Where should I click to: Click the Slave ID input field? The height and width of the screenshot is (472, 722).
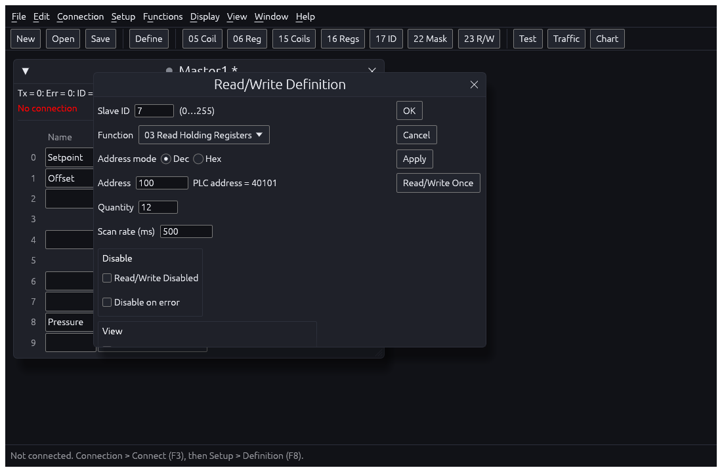154,111
